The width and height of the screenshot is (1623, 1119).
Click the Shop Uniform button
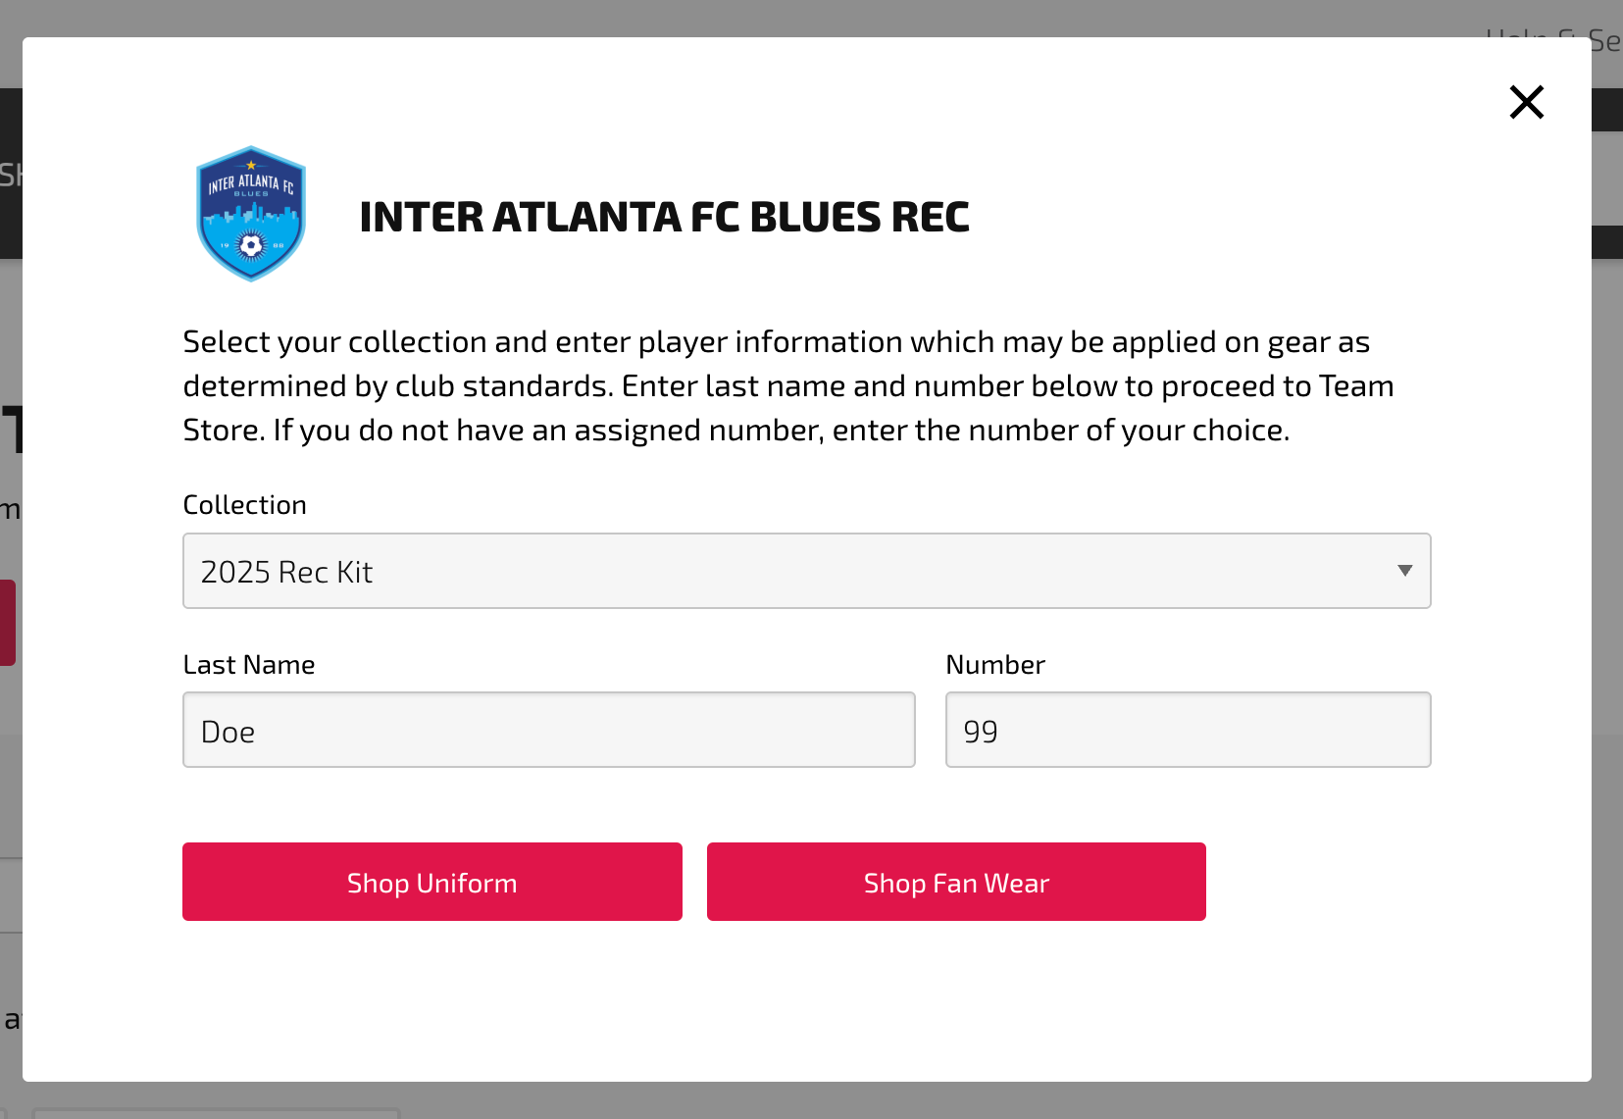click(431, 882)
